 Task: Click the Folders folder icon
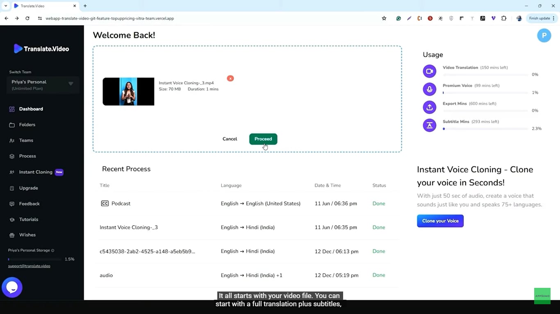[12, 125]
